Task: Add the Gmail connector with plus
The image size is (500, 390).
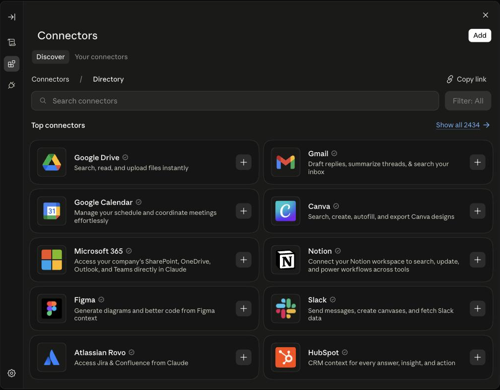Action: point(478,162)
